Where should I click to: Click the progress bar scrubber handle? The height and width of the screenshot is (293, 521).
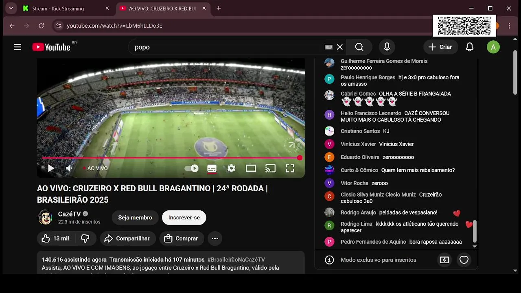tap(300, 158)
